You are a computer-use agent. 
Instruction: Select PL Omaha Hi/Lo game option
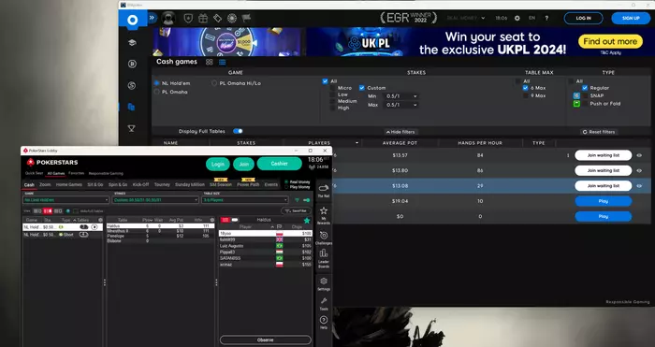click(214, 83)
